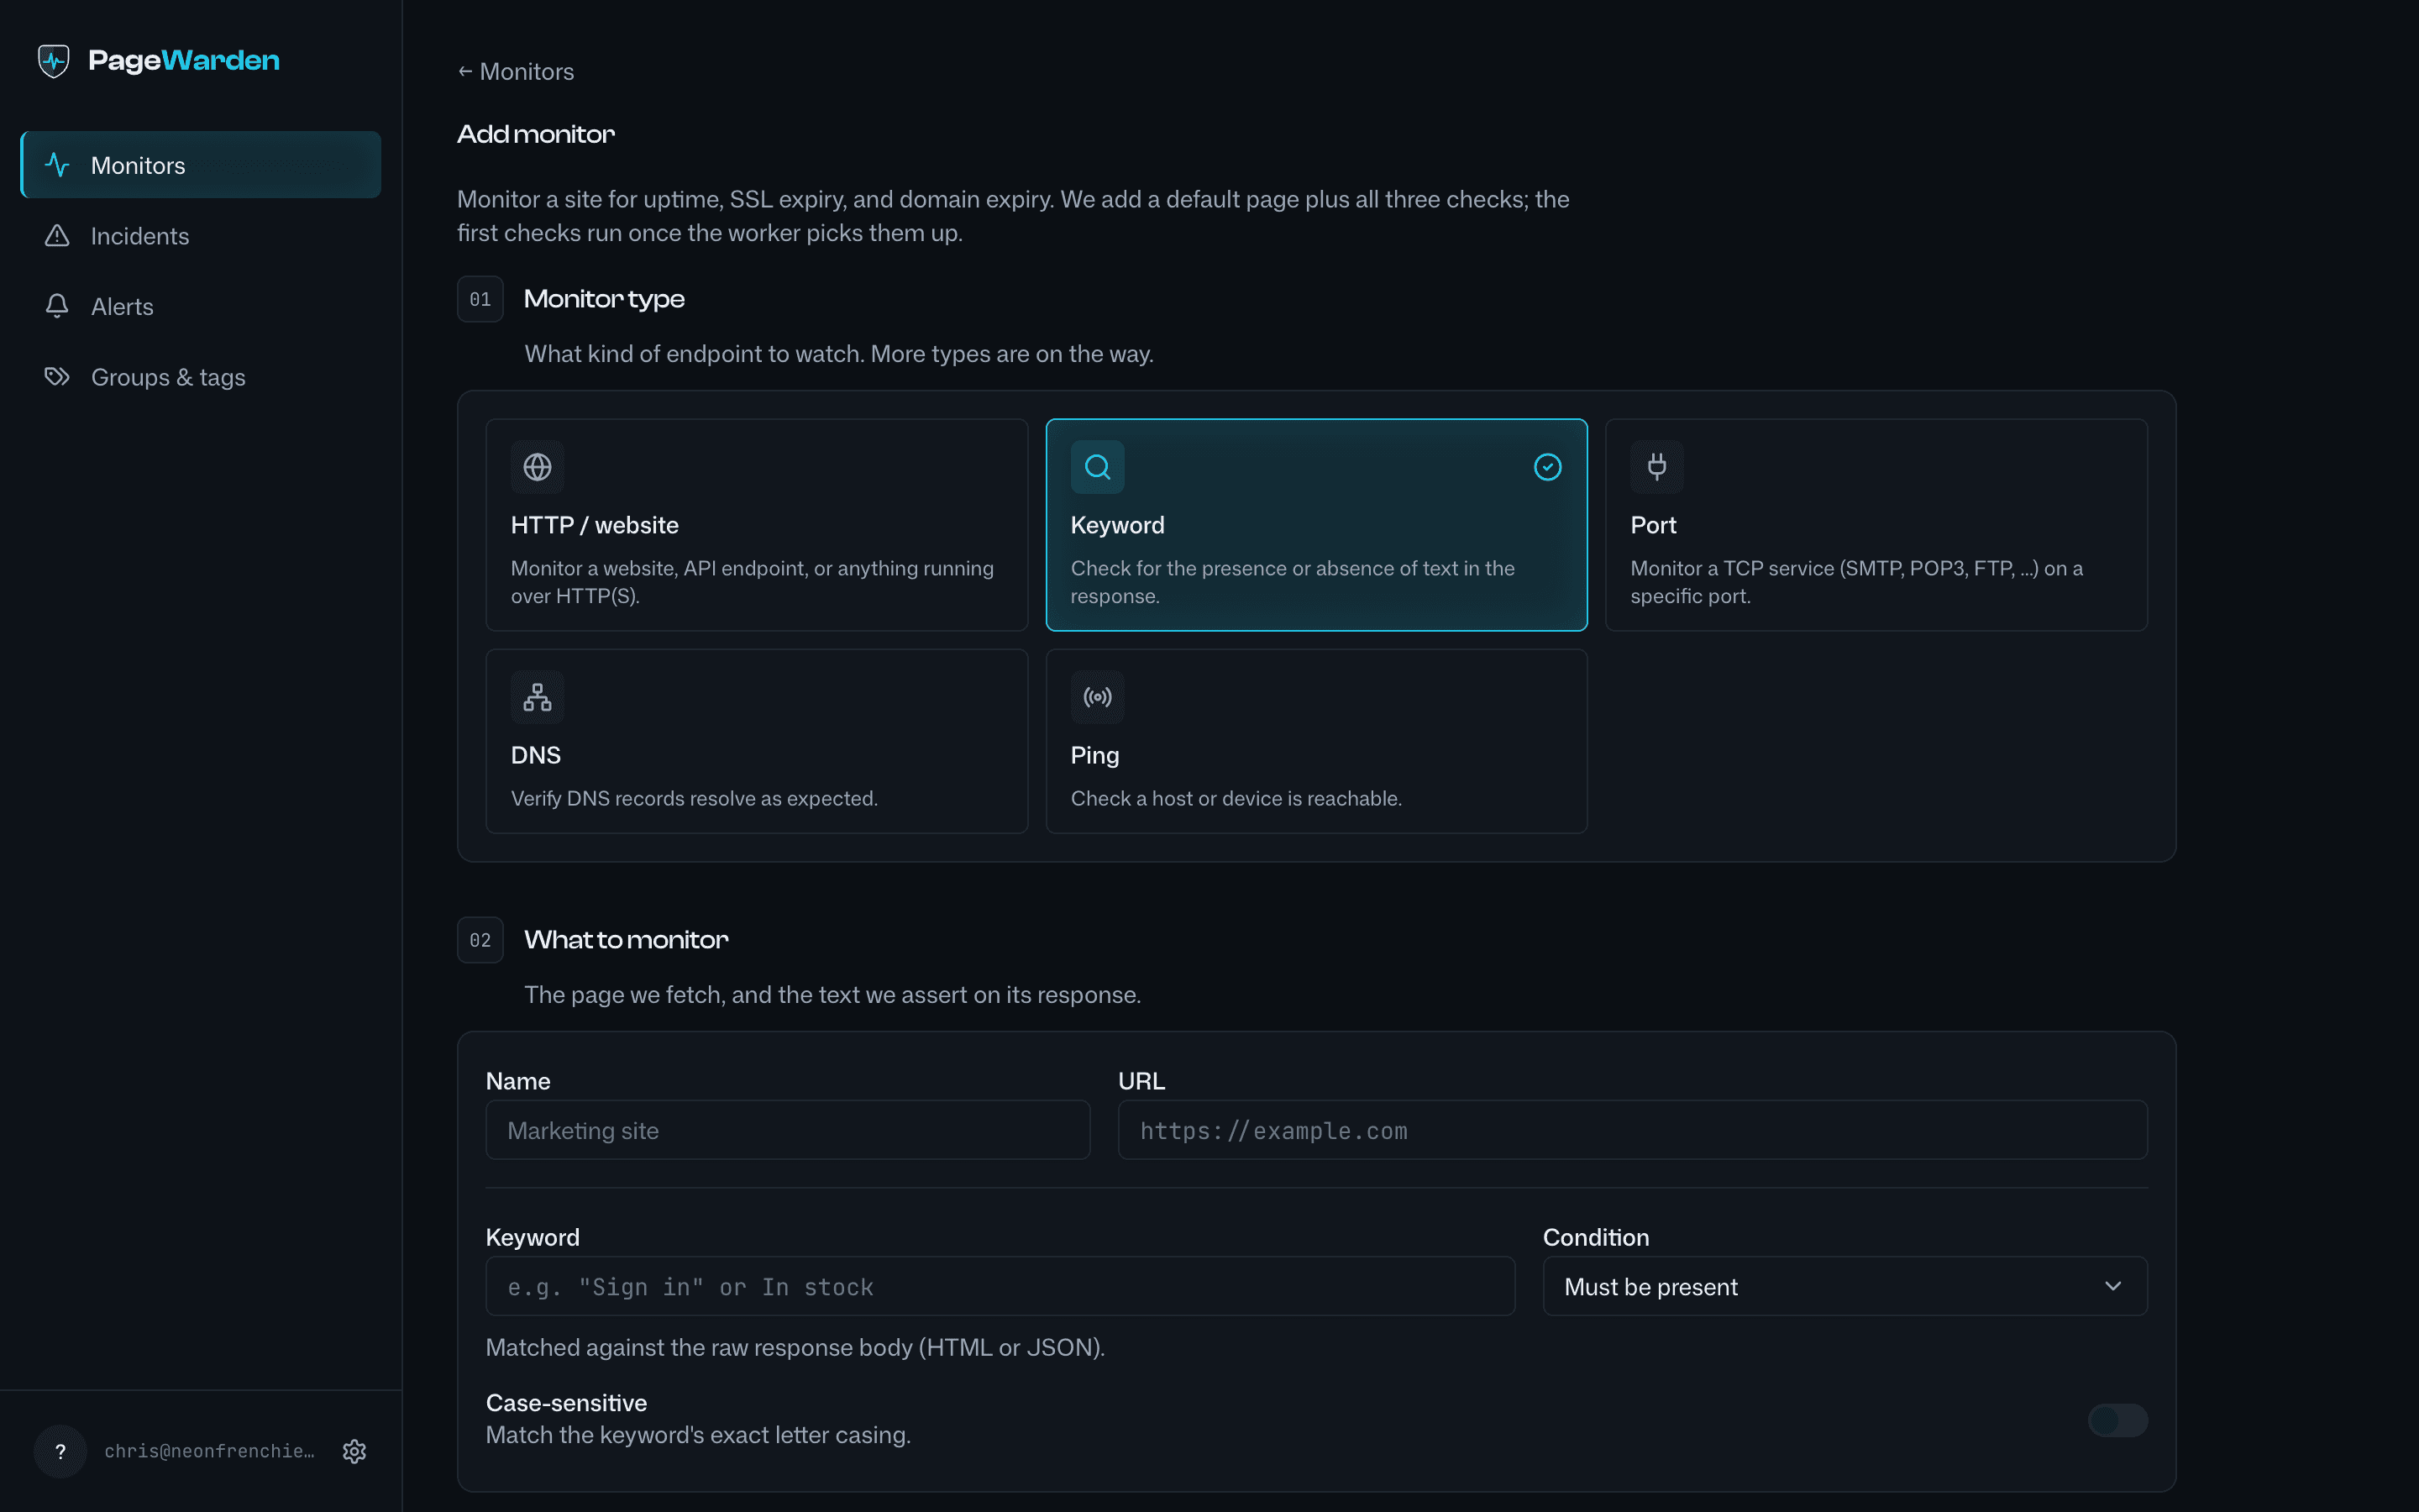This screenshot has height=1512, width=2419.
Task: Select the Ping monitor type card
Action: click(1316, 741)
